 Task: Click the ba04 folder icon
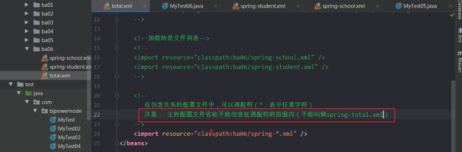click(x=36, y=31)
